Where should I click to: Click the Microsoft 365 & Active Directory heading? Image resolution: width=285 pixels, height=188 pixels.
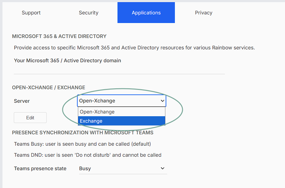point(59,36)
